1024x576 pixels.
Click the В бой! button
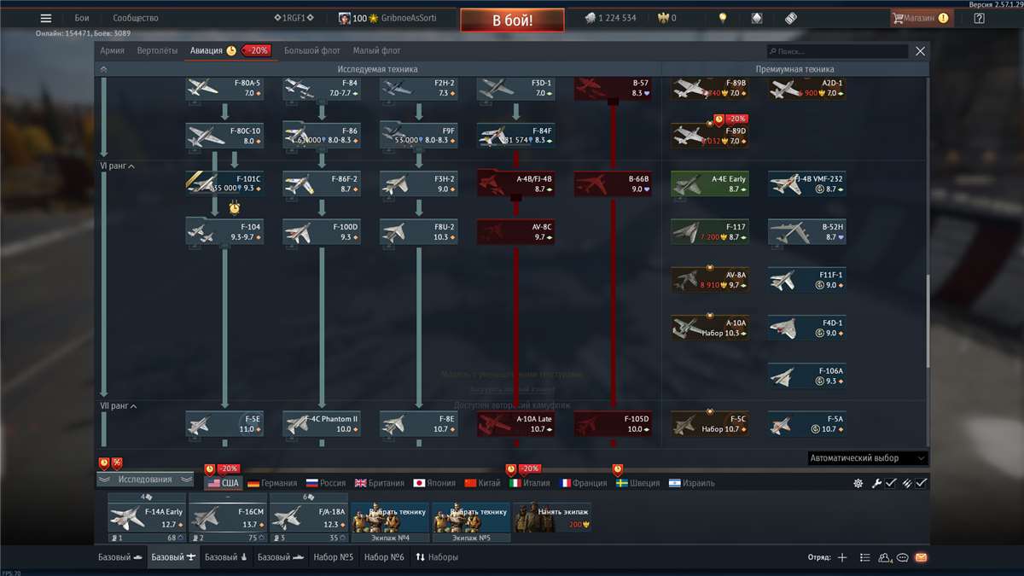click(x=512, y=20)
